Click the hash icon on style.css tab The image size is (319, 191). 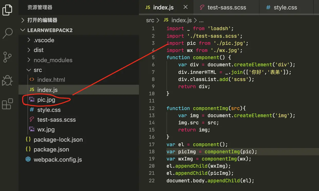click(x=268, y=7)
